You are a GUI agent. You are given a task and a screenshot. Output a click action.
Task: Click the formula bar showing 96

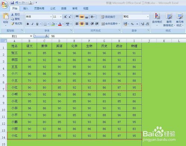coord(117,36)
